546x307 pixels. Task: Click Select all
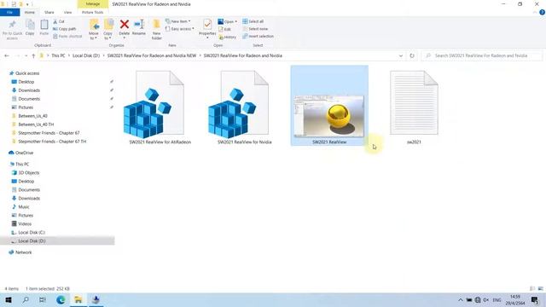[253, 21]
